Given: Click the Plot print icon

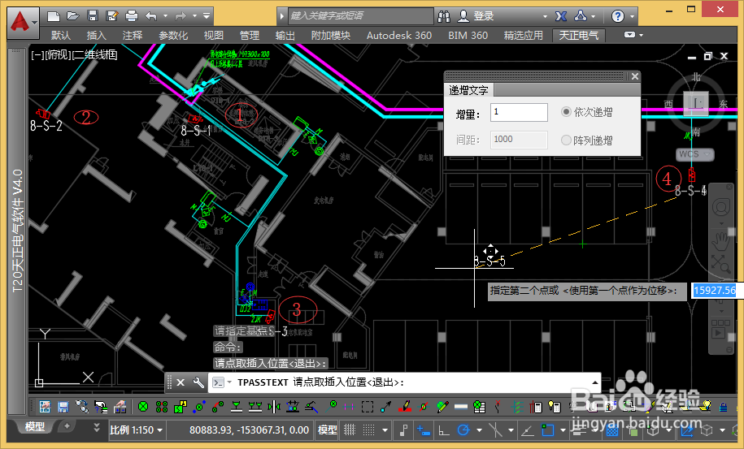Looking at the screenshot, I should point(132,16).
